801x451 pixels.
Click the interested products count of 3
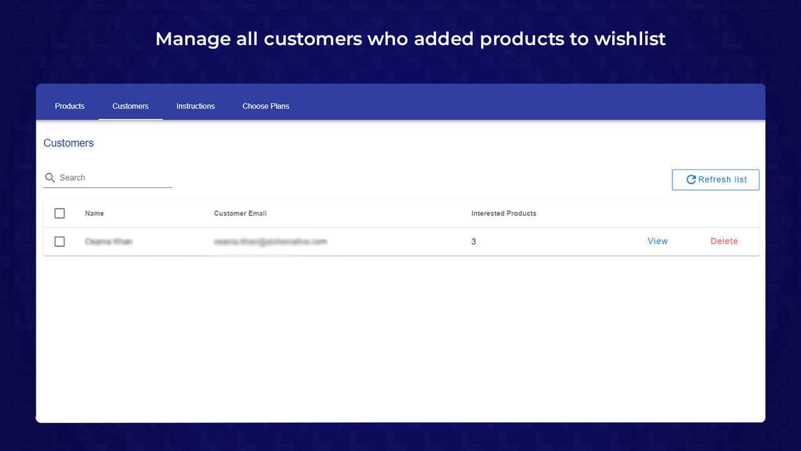[x=474, y=241]
